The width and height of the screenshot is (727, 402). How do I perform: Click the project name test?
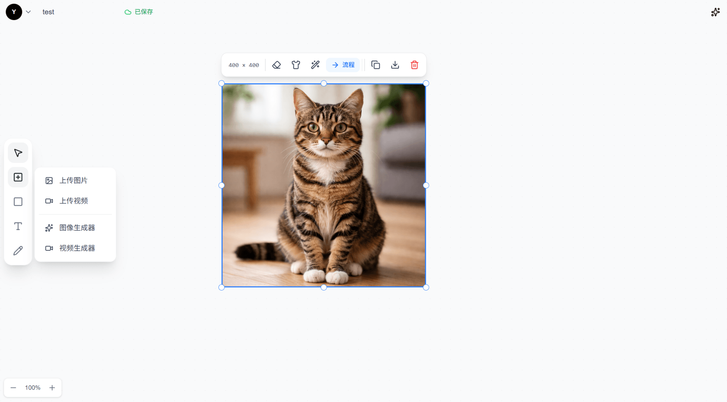(x=48, y=12)
